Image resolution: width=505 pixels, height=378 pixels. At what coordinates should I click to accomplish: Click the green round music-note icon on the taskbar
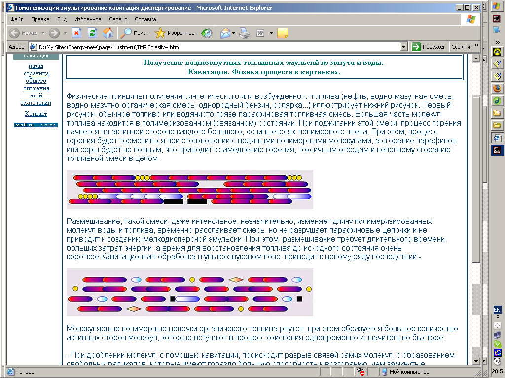point(497,100)
